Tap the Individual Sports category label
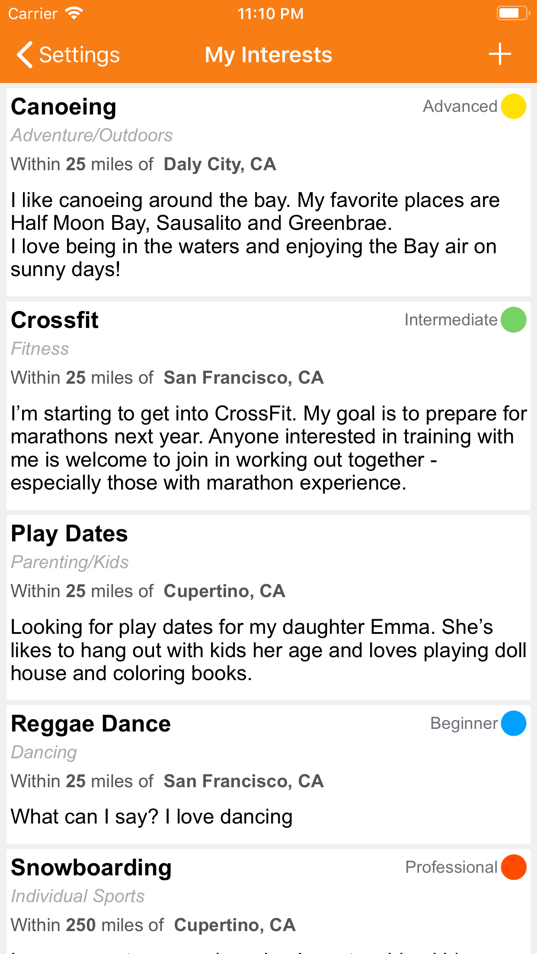The height and width of the screenshot is (954, 537). click(78, 896)
